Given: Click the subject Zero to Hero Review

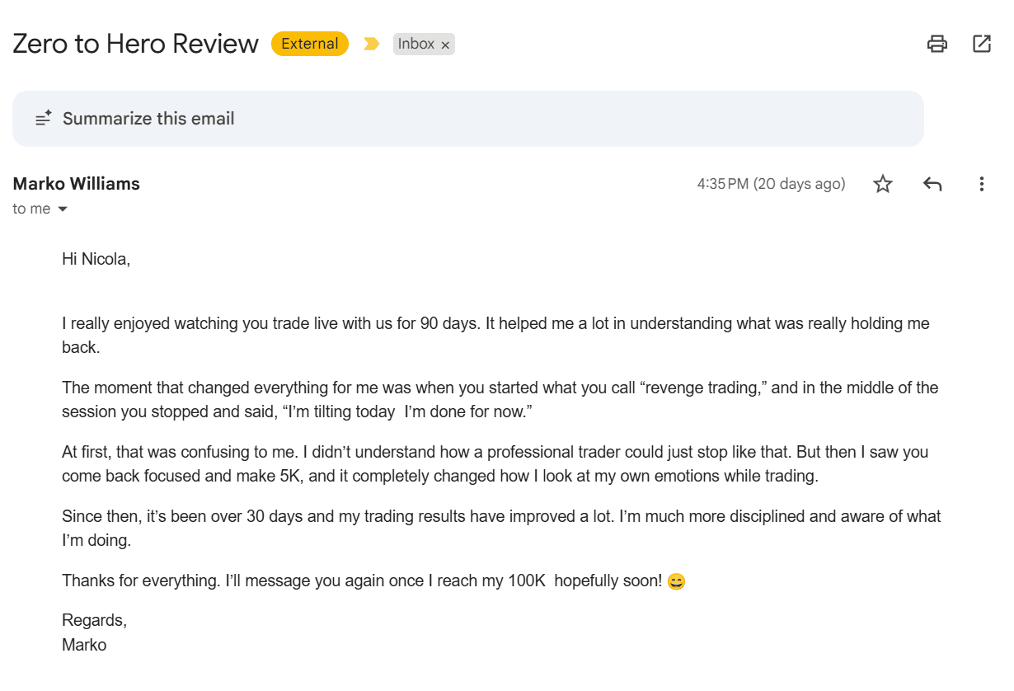Looking at the screenshot, I should click(x=135, y=44).
